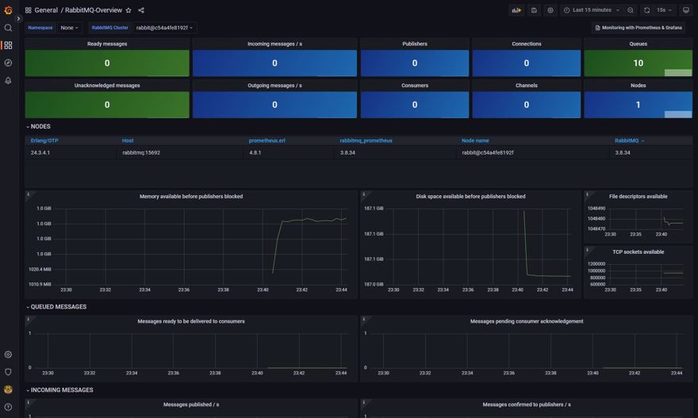Open the 15s refresh interval dropdown
Image resolution: width=698 pixels, height=418 pixels.
tap(664, 10)
